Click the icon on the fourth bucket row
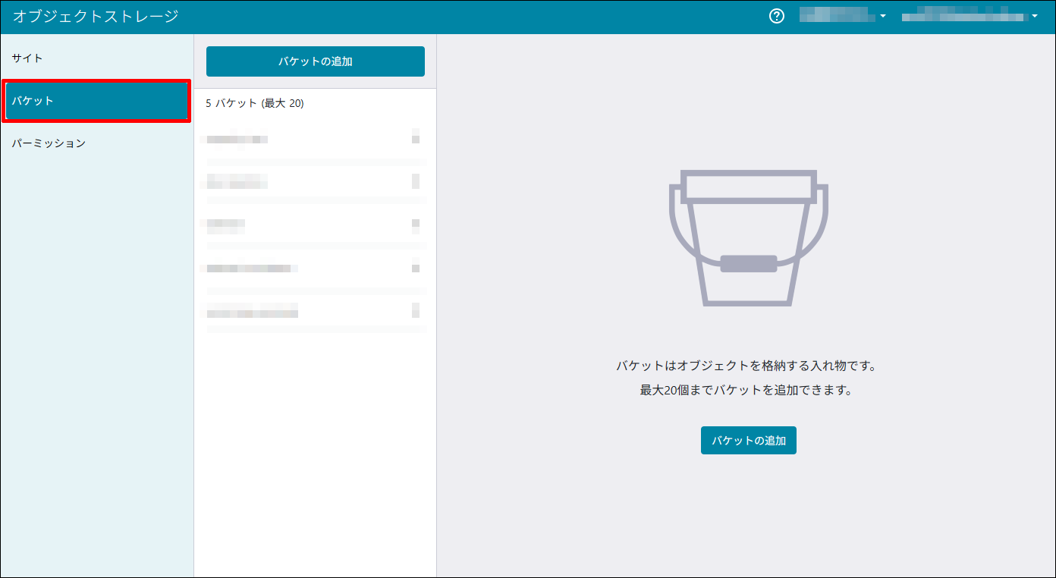Image resolution: width=1056 pixels, height=578 pixels. click(x=415, y=266)
